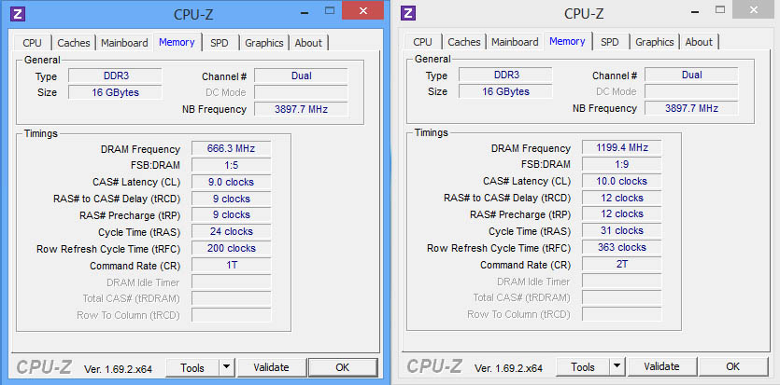This screenshot has height=385, width=780.
Task: Click Tools button in right window
Action: tap(583, 366)
